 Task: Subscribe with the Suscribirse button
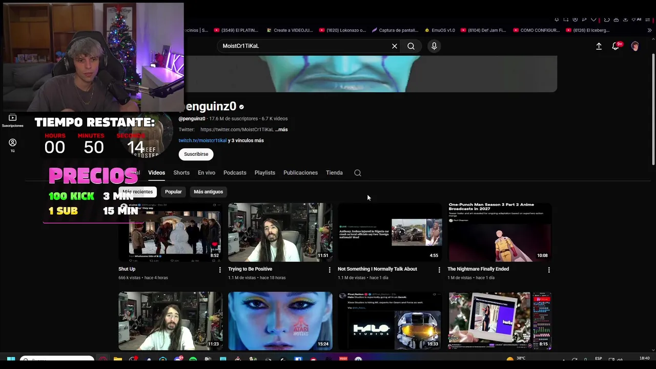[196, 154]
